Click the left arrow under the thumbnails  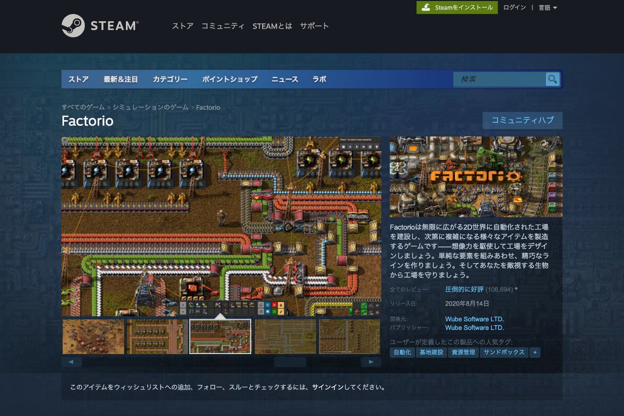click(71, 362)
